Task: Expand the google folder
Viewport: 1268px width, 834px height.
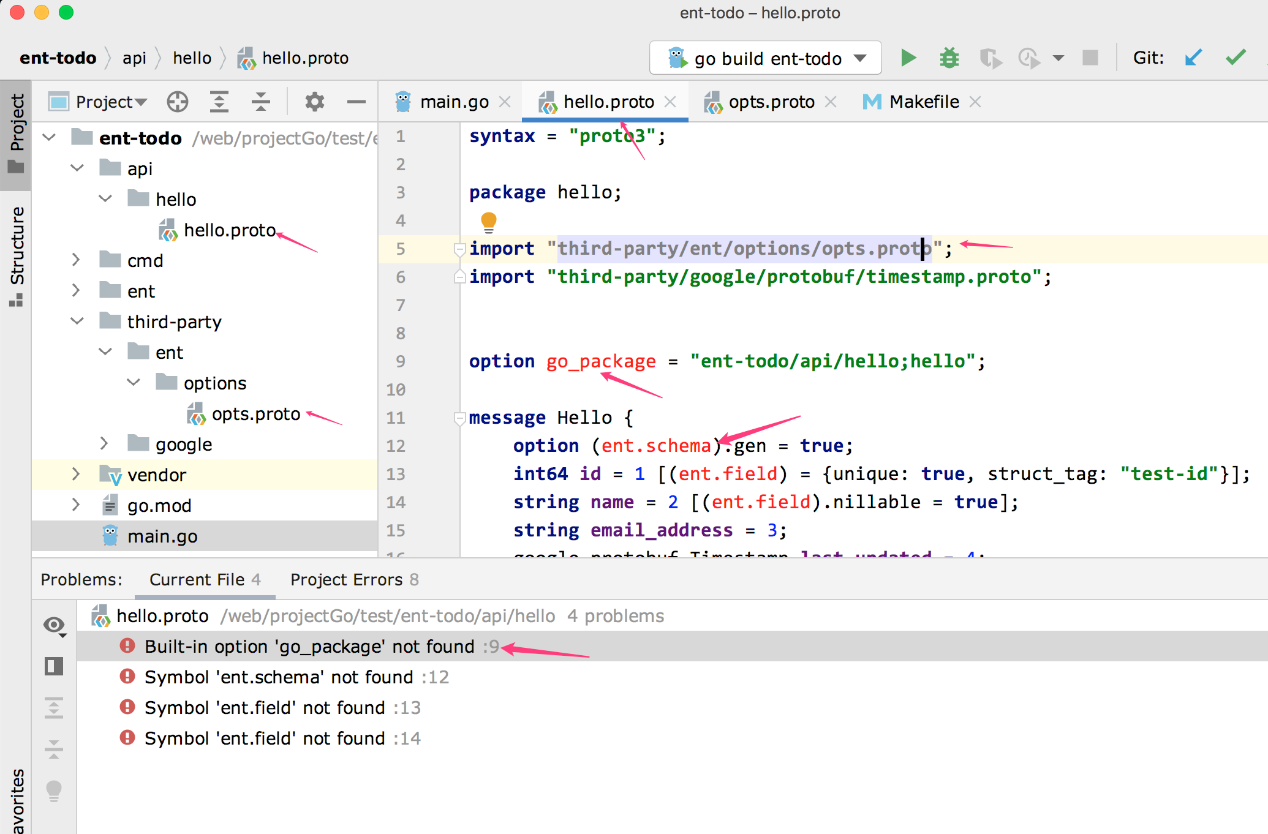Action: coord(104,443)
